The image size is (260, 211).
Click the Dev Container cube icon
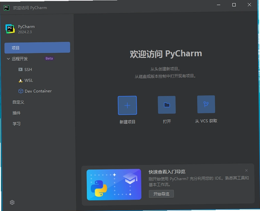pyautogui.click(x=21, y=91)
